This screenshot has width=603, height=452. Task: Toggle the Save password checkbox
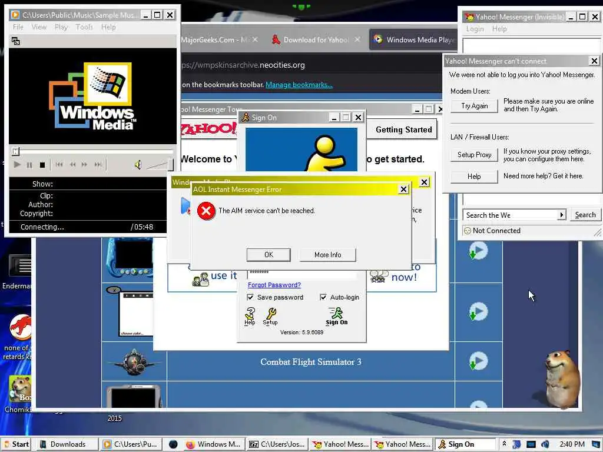pos(250,297)
